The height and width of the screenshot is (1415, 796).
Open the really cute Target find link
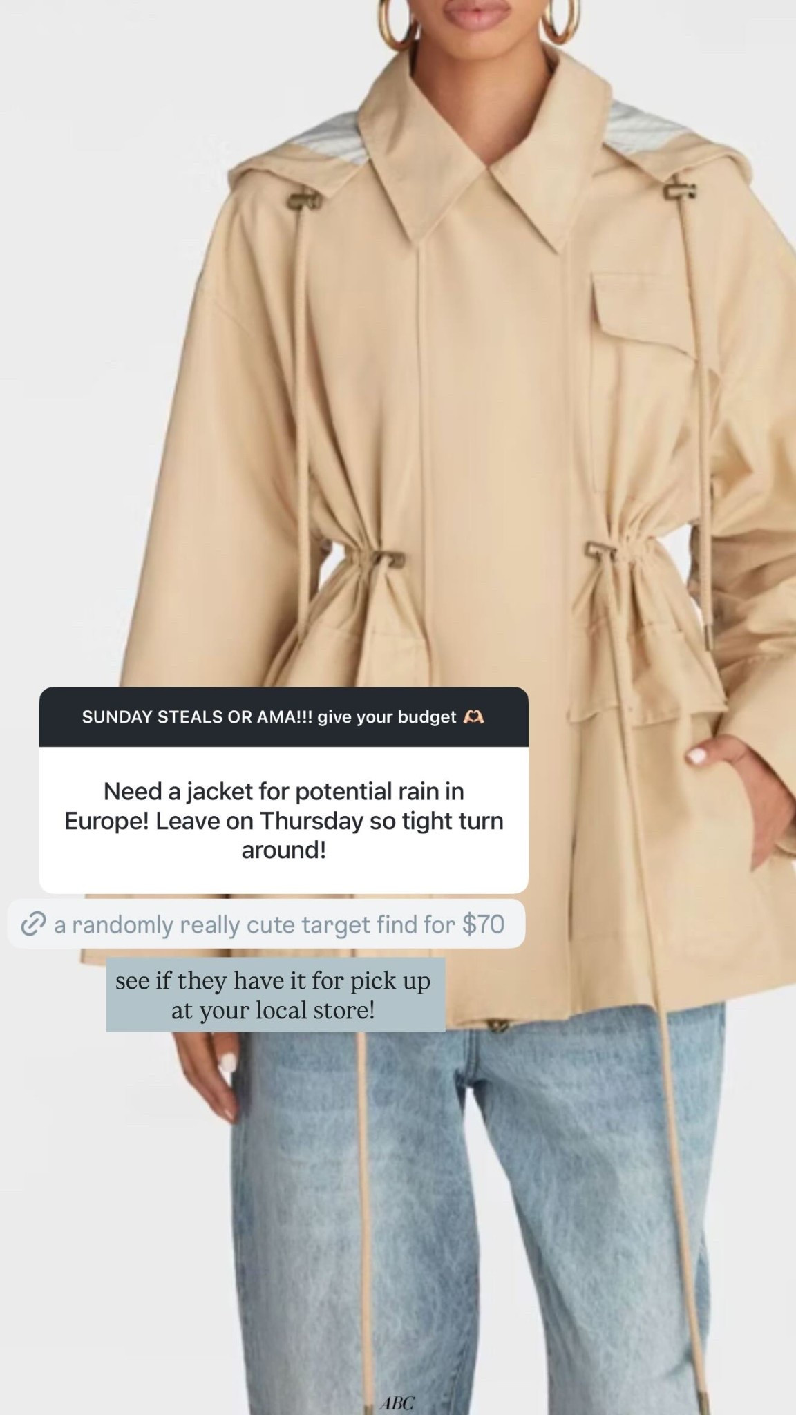pos(266,924)
